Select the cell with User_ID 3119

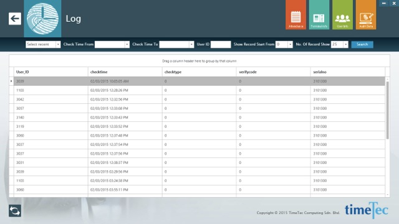click(x=51, y=126)
